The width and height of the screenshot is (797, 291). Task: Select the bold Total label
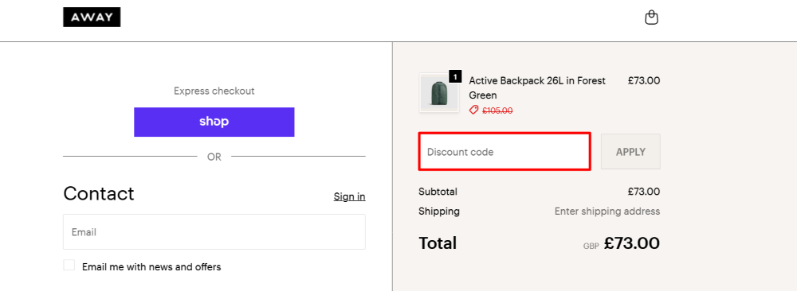click(x=438, y=243)
